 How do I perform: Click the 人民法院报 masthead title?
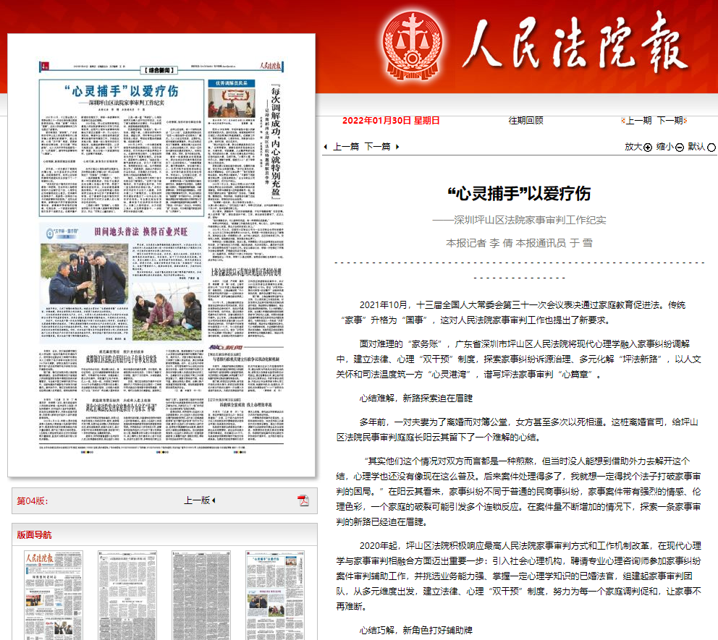574,43
